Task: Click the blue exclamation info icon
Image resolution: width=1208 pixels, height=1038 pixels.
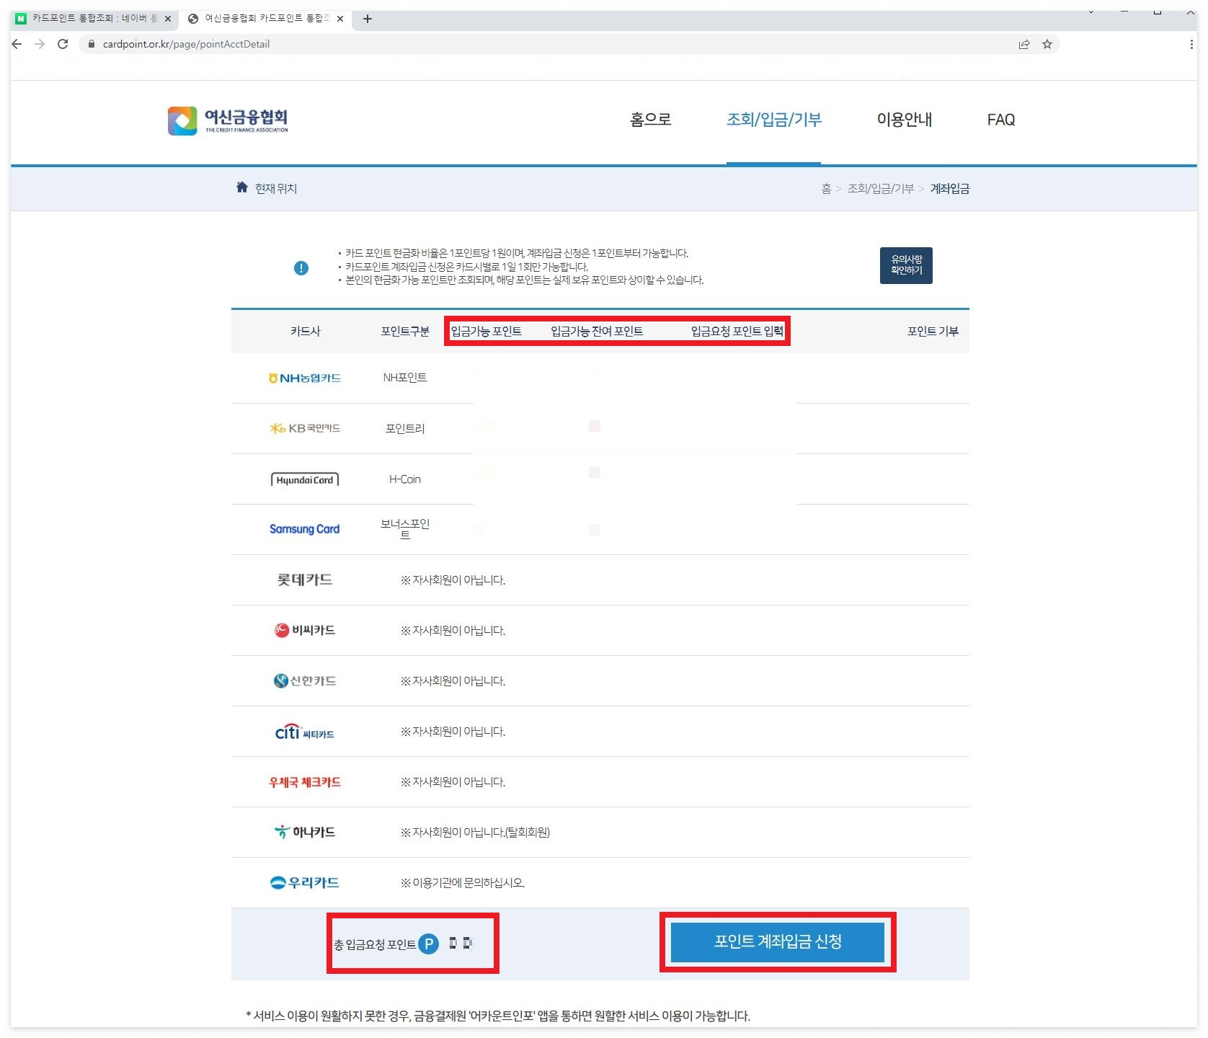Action: click(301, 268)
